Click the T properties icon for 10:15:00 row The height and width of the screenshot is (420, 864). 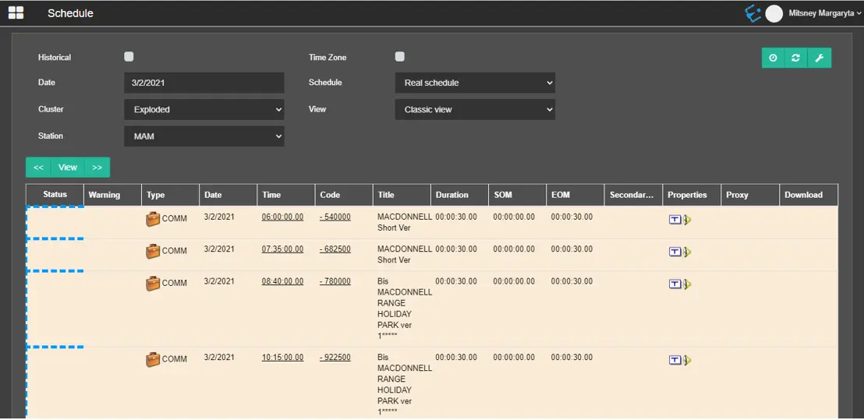675,360
